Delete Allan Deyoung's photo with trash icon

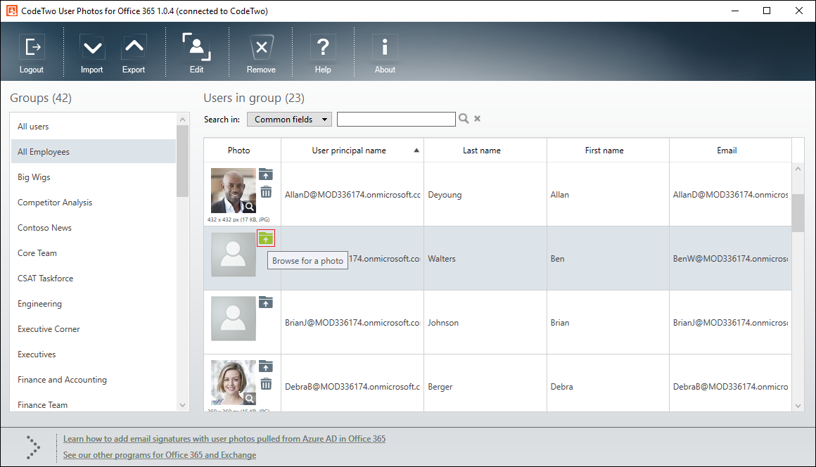coord(266,192)
